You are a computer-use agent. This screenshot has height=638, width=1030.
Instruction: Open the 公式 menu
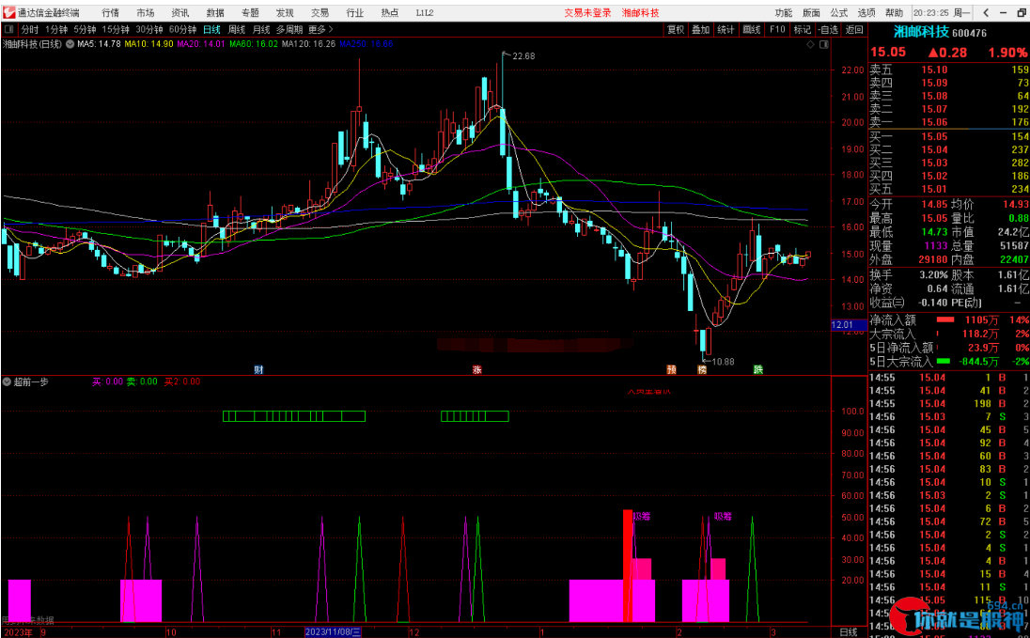coord(839,12)
